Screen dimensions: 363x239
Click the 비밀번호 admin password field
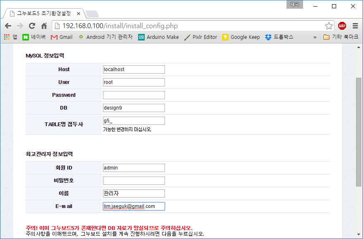point(134,181)
